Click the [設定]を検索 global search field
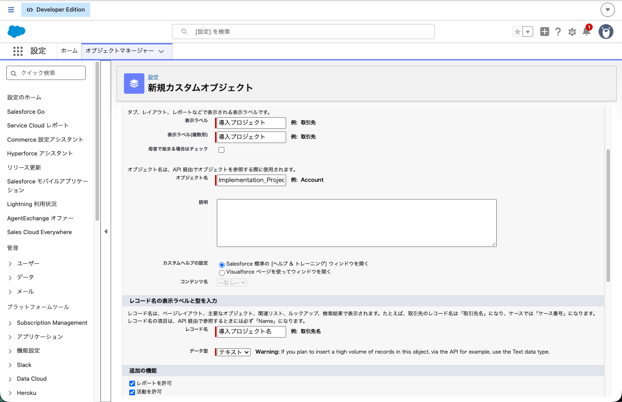This screenshot has height=402, width=622. click(x=303, y=32)
